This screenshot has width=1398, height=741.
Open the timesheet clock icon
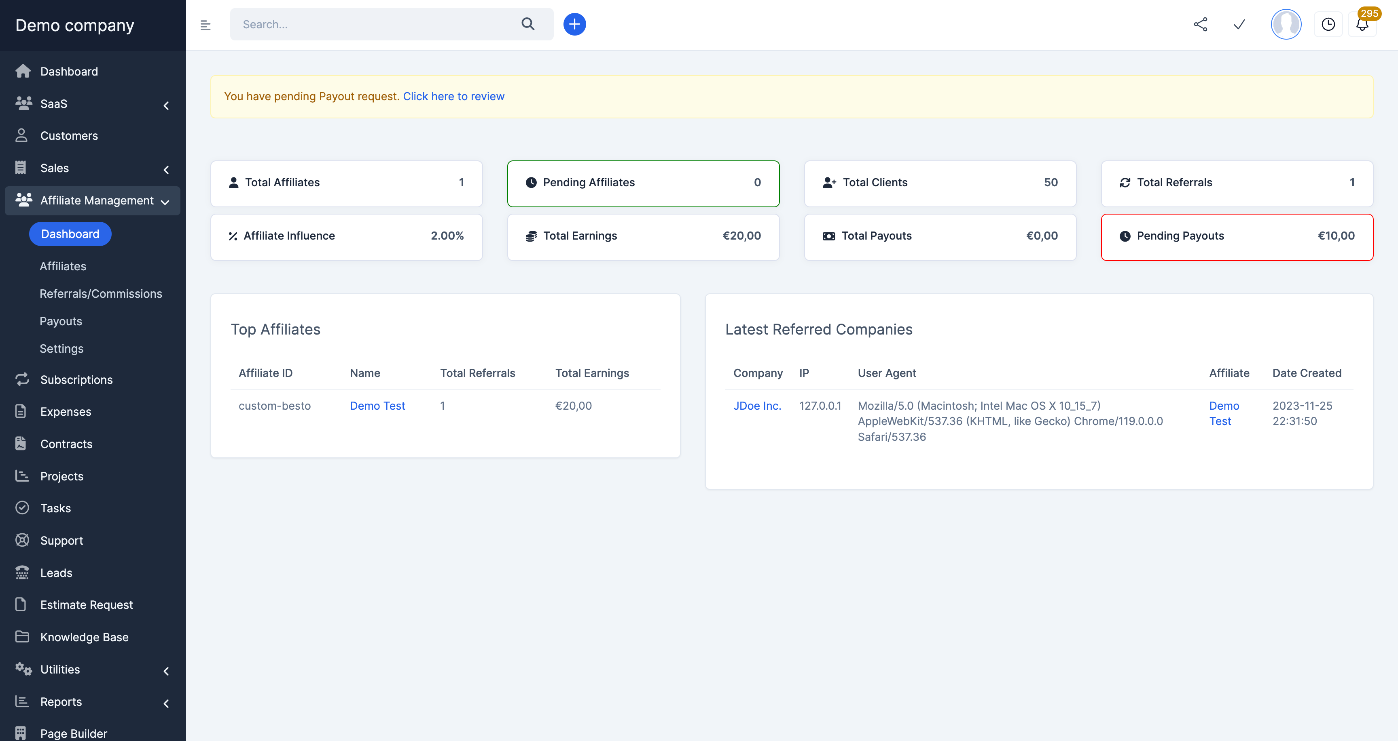[x=1328, y=24]
